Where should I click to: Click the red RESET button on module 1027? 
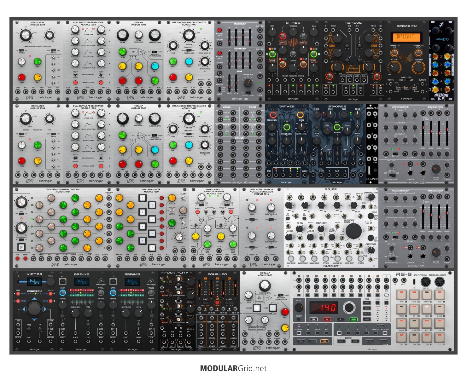tap(26, 258)
